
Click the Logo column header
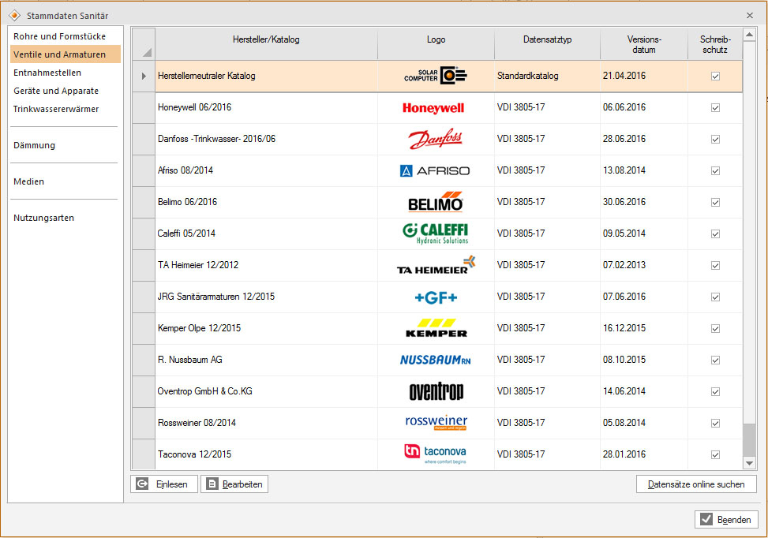[x=436, y=44]
